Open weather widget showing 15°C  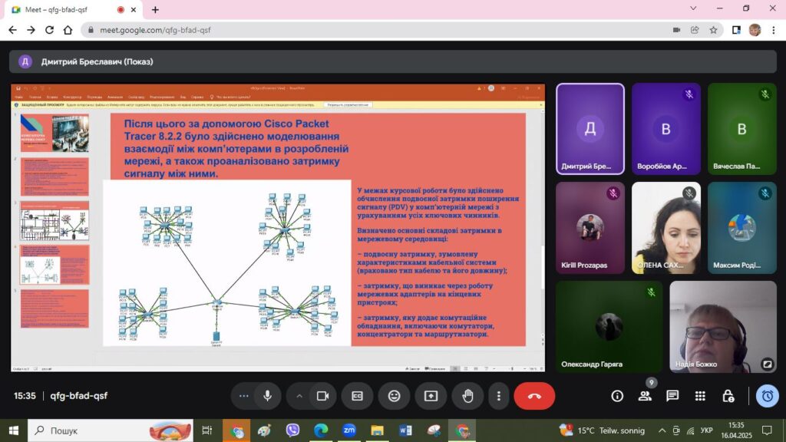(602, 430)
